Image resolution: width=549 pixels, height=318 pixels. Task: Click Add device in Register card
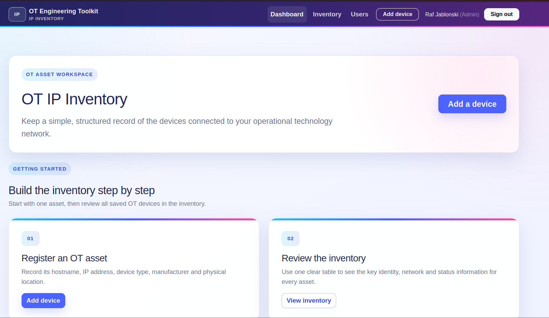[x=43, y=301]
